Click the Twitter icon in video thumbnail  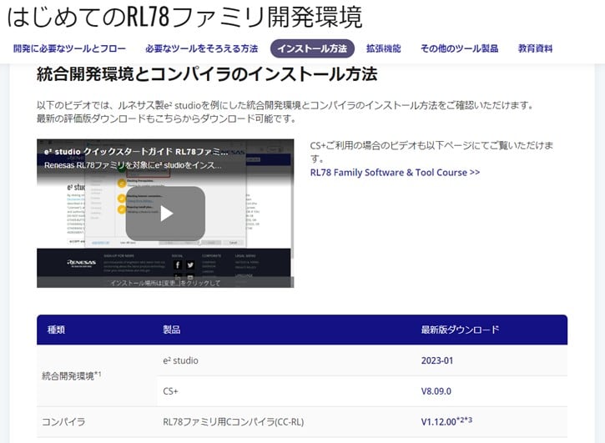[x=190, y=264]
